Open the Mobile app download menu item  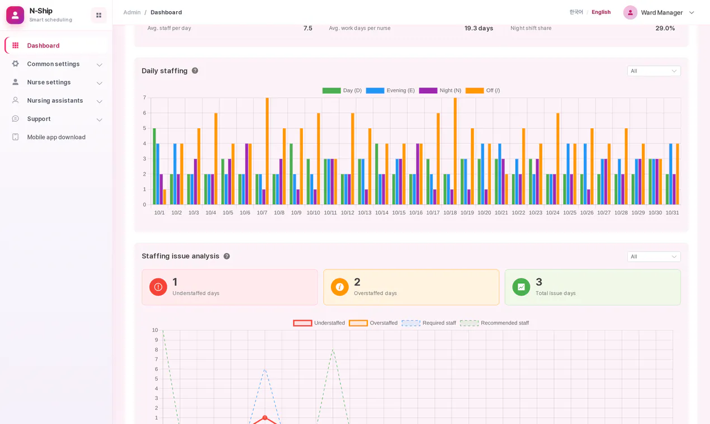(56, 137)
